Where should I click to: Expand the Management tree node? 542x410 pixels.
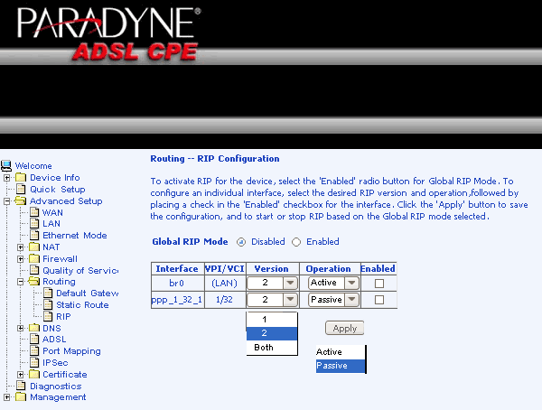(7, 397)
